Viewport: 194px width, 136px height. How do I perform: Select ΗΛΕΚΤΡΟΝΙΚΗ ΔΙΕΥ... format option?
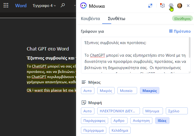(118, 111)
